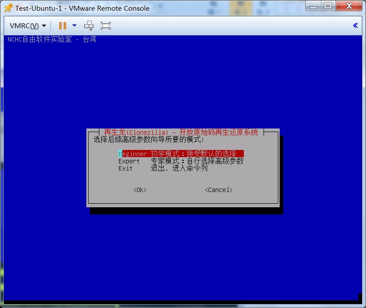Maximize the VMware Remote Console window
The image size is (366, 308).
328,5
